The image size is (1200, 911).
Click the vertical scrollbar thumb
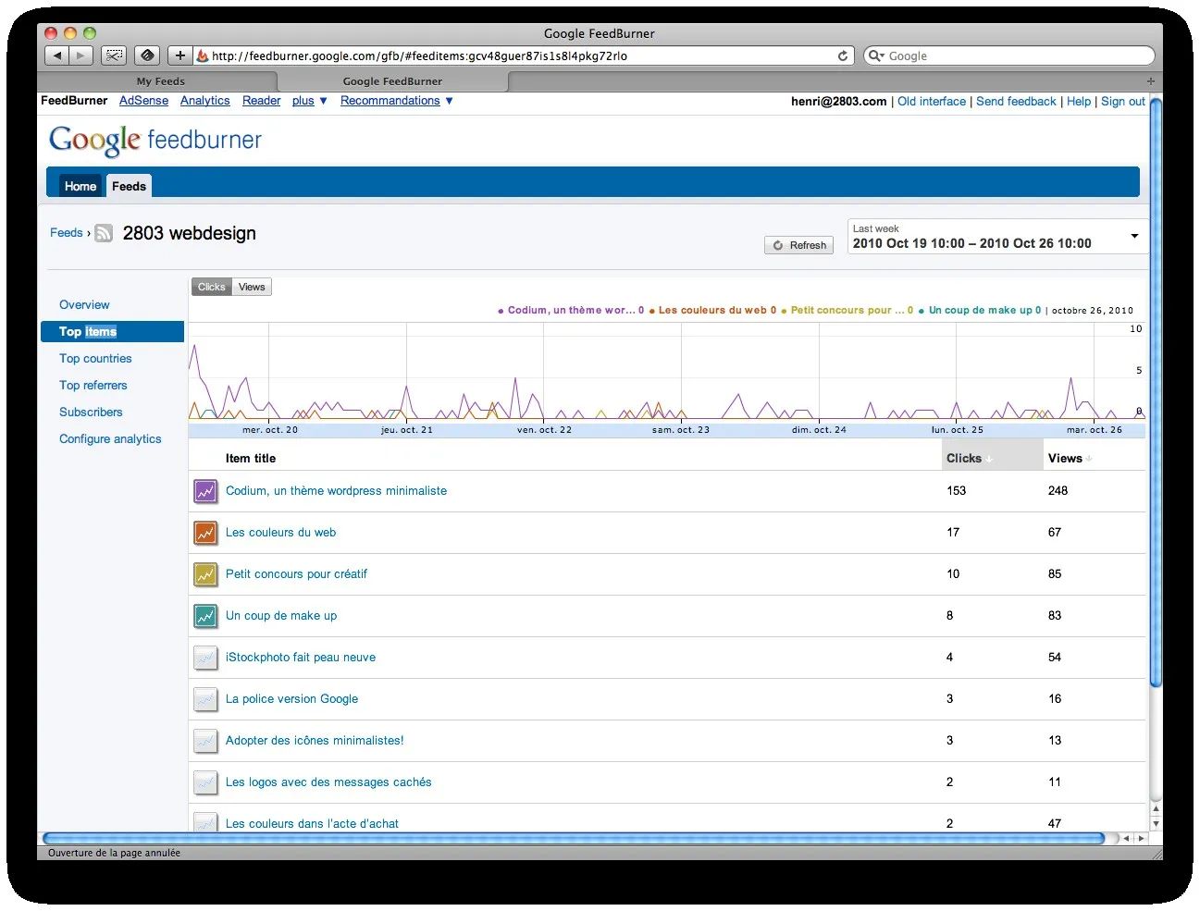click(x=1156, y=393)
